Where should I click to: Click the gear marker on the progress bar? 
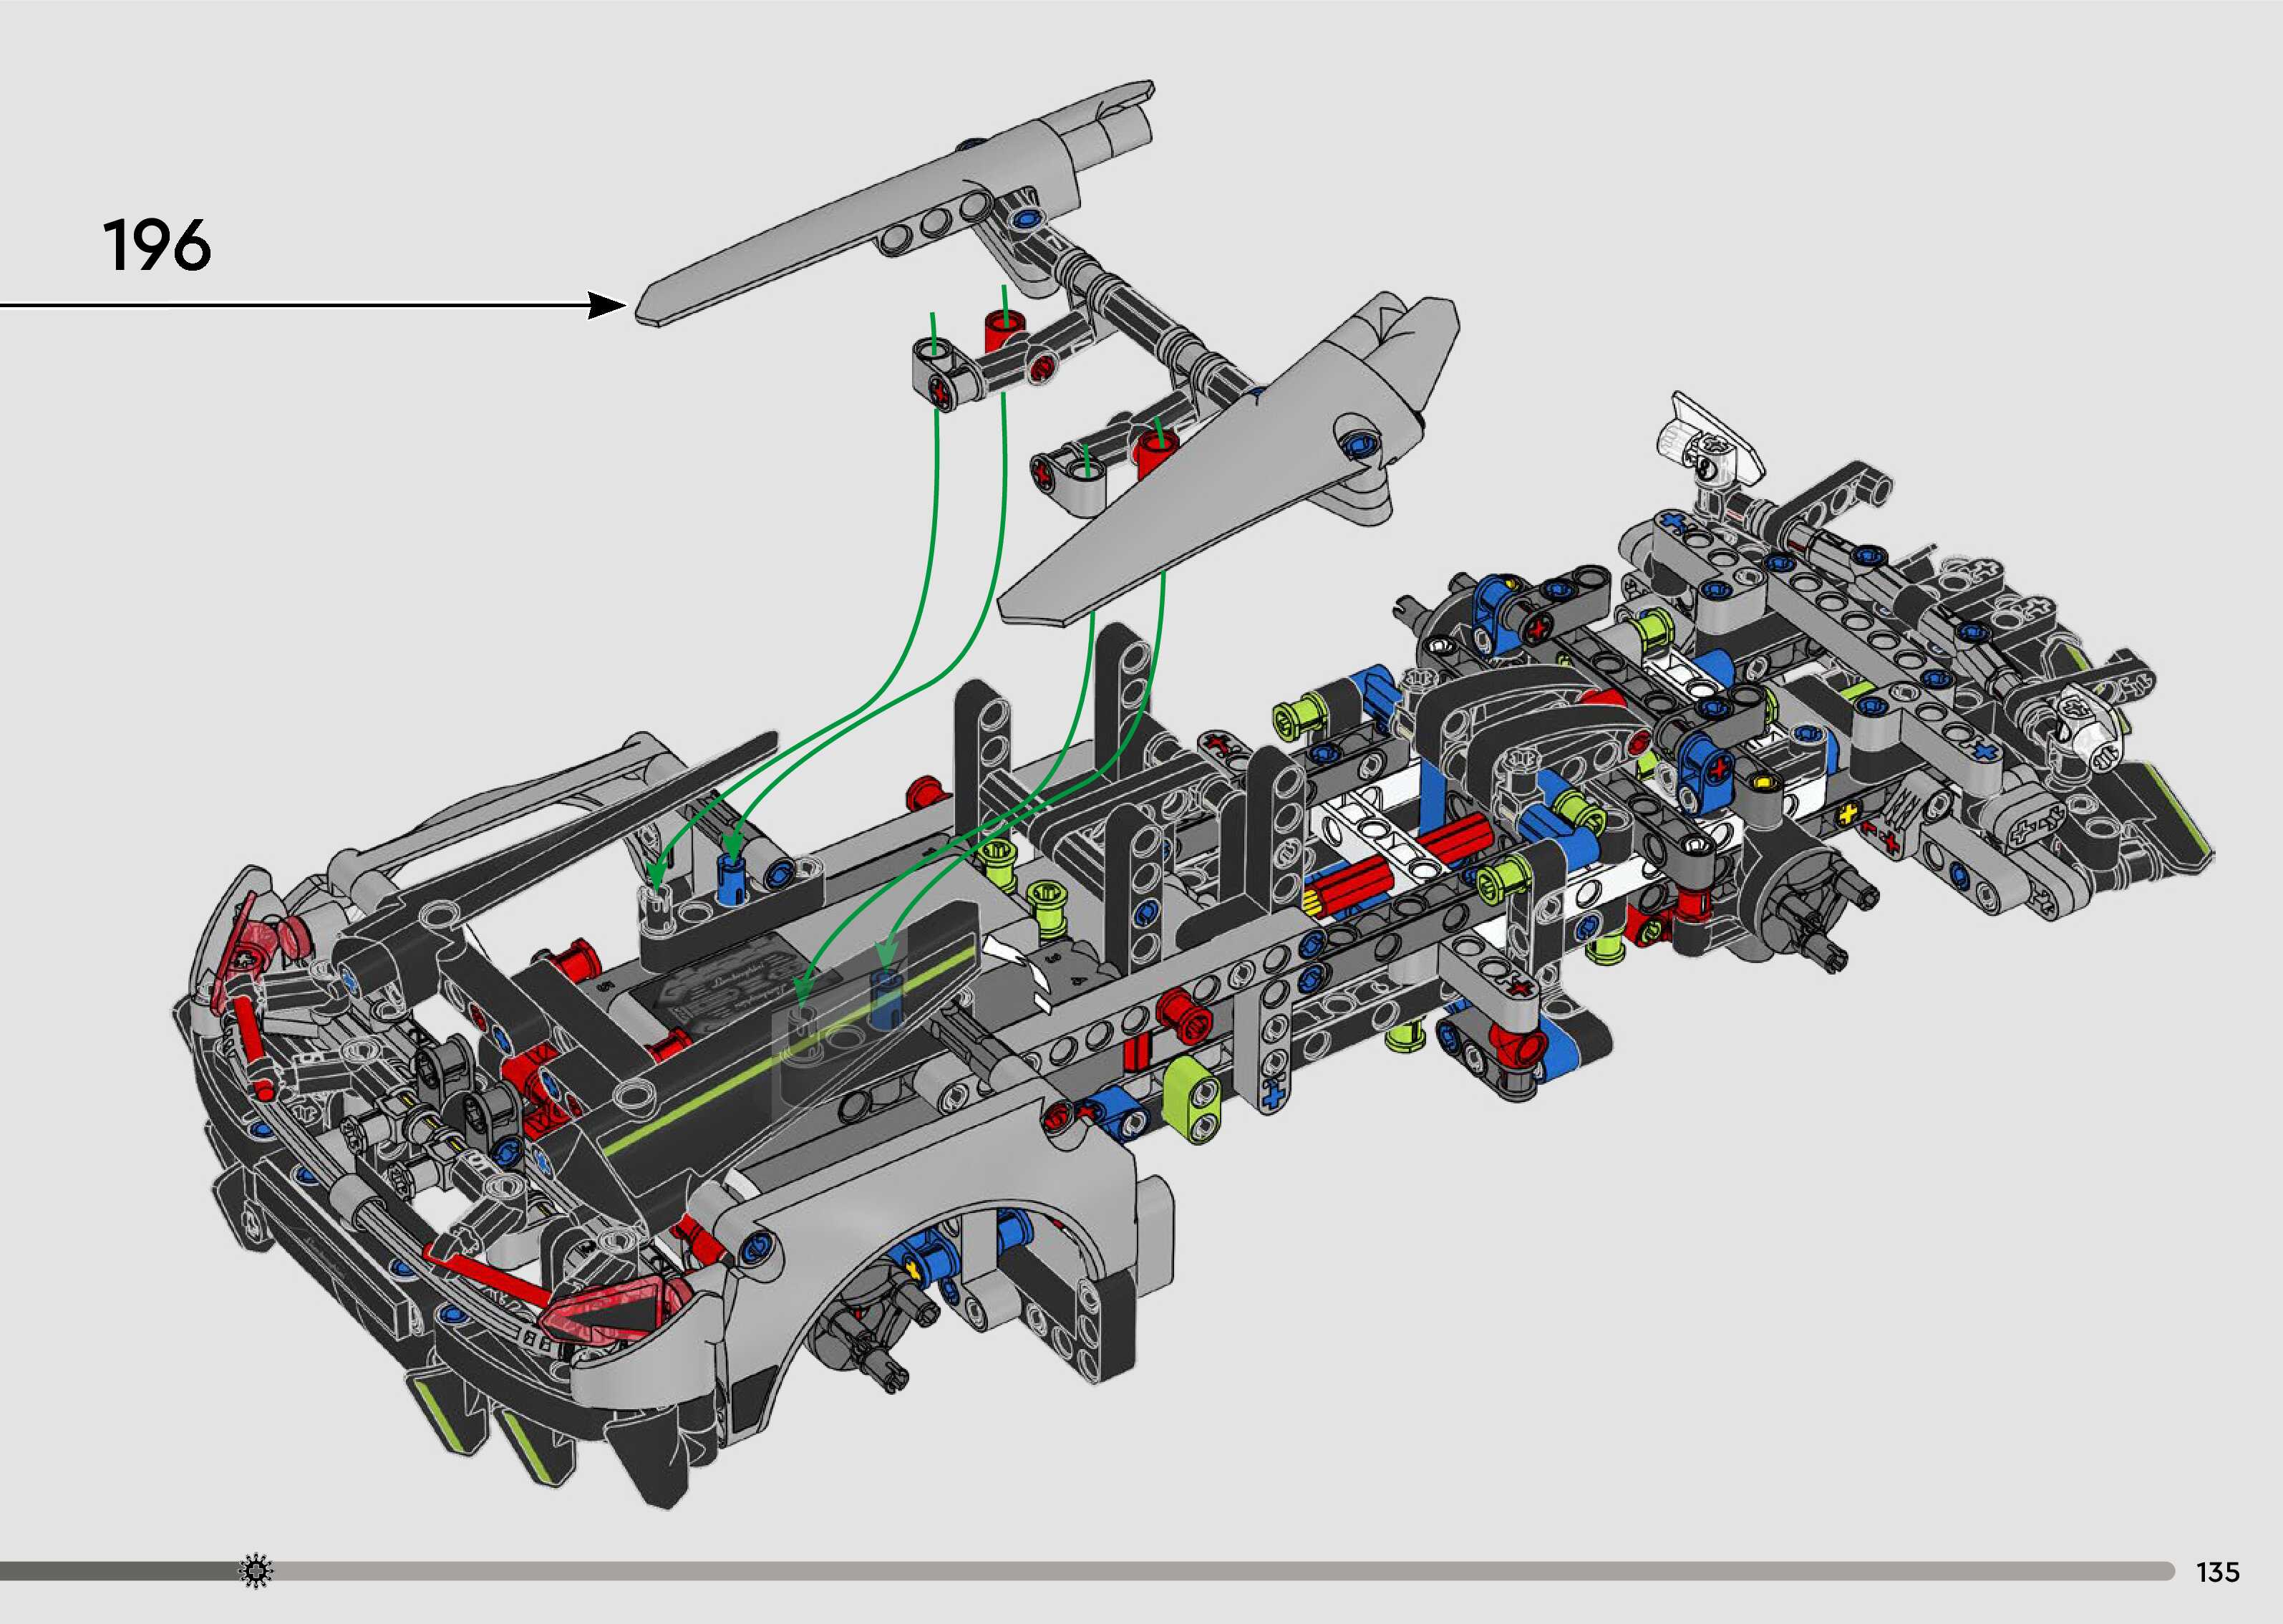tap(257, 1571)
